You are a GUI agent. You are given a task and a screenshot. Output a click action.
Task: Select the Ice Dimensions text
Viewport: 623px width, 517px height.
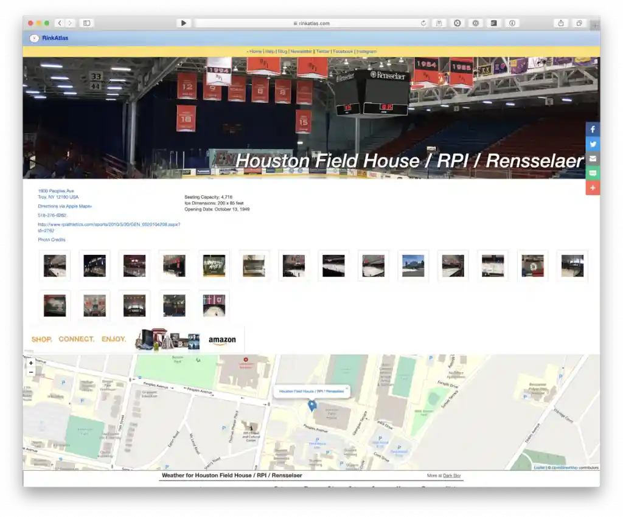[214, 203]
